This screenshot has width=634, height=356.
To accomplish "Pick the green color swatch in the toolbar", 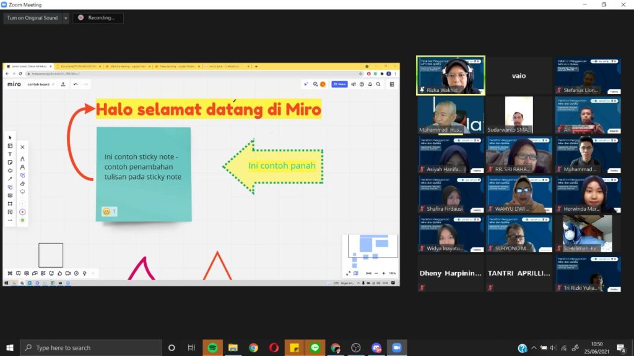I will click(x=22, y=221).
